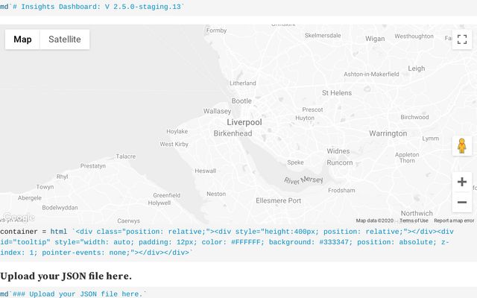This screenshot has width=477, height=298.
Task: Toggle fullscreen view of the map
Action: [462, 39]
